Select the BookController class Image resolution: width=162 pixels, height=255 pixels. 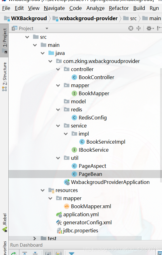[x=97, y=78]
